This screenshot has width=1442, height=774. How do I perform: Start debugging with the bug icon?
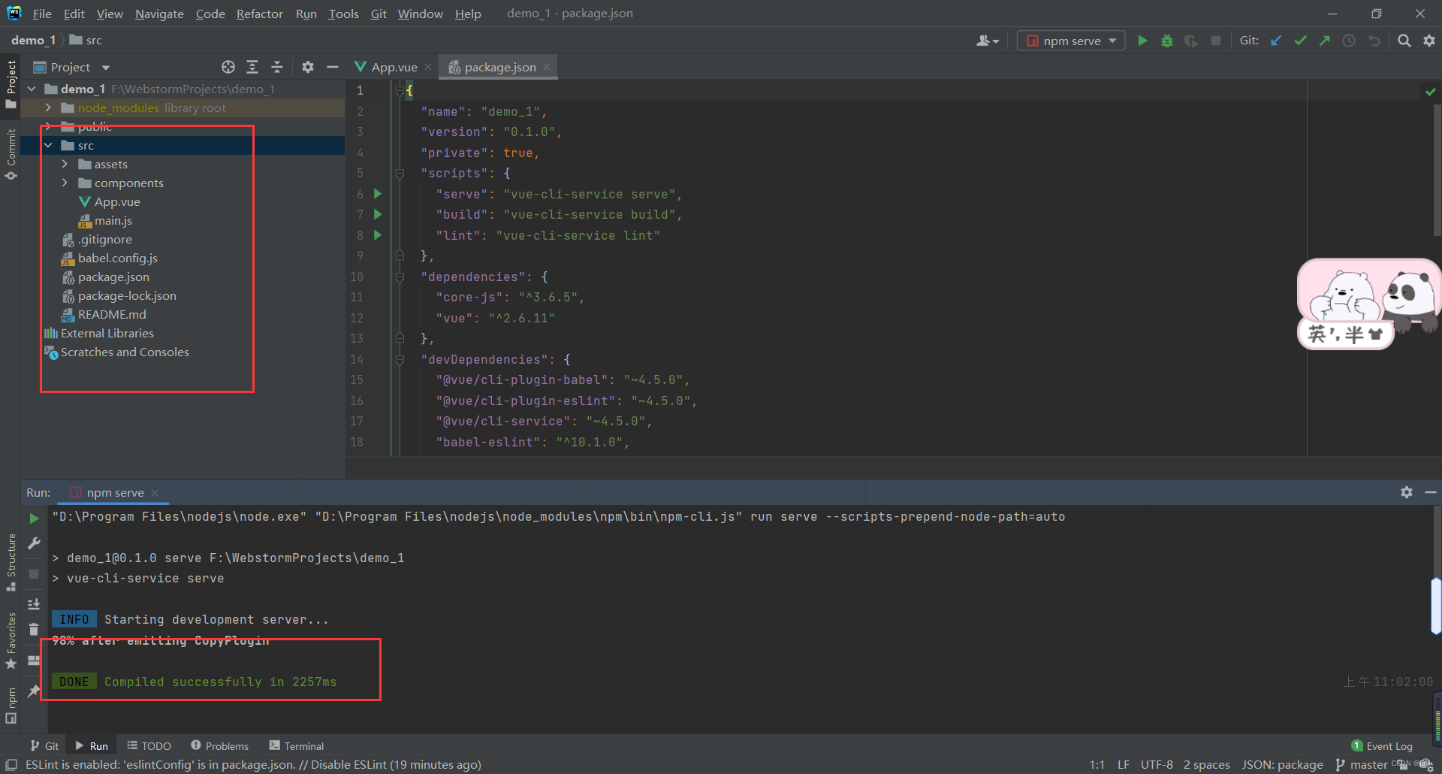[x=1166, y=41]
